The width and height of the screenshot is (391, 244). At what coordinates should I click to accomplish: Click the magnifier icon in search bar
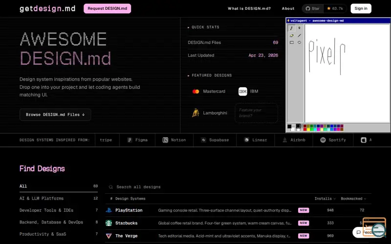pyautogui.click(x=111, y=187)
